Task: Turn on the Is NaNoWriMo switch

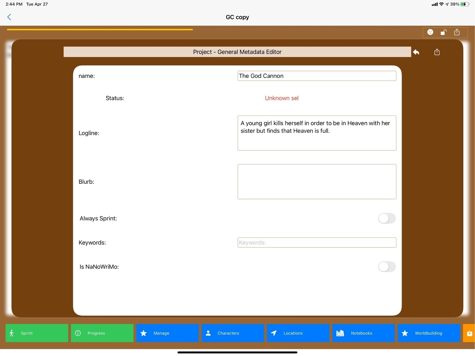Action: tap(387, 267)
